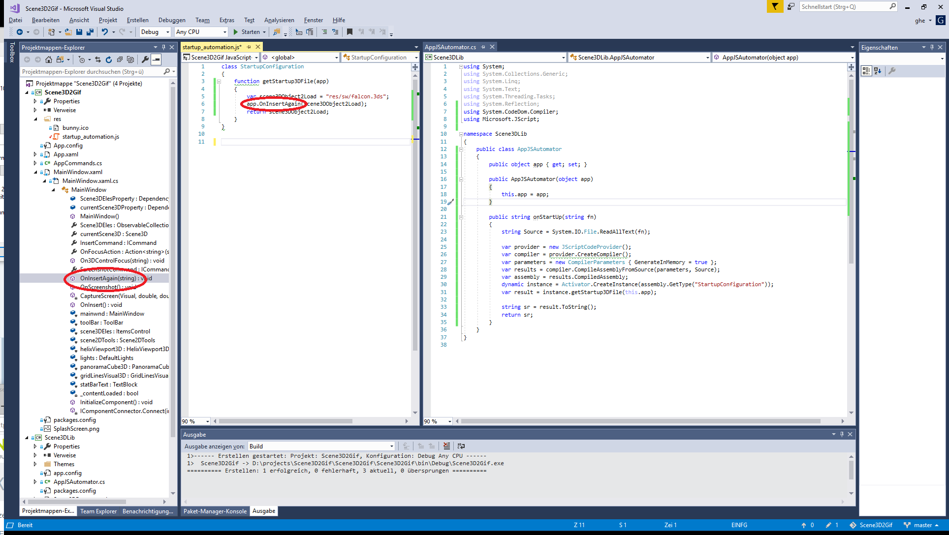The width and height of the screenshot is (949, 535).
Task: Click feedback flag notification icon
Action: 775,6
